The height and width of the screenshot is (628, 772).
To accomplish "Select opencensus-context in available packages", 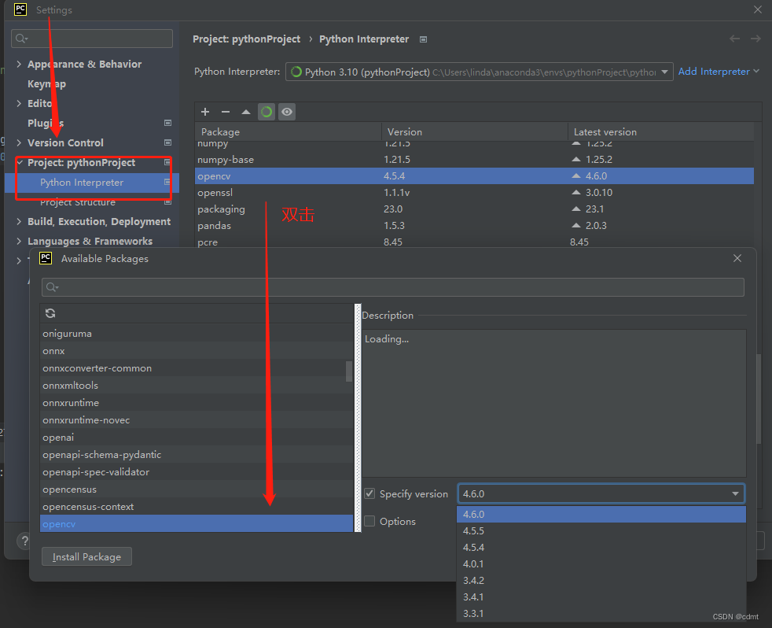I will (x=197, y=506).
